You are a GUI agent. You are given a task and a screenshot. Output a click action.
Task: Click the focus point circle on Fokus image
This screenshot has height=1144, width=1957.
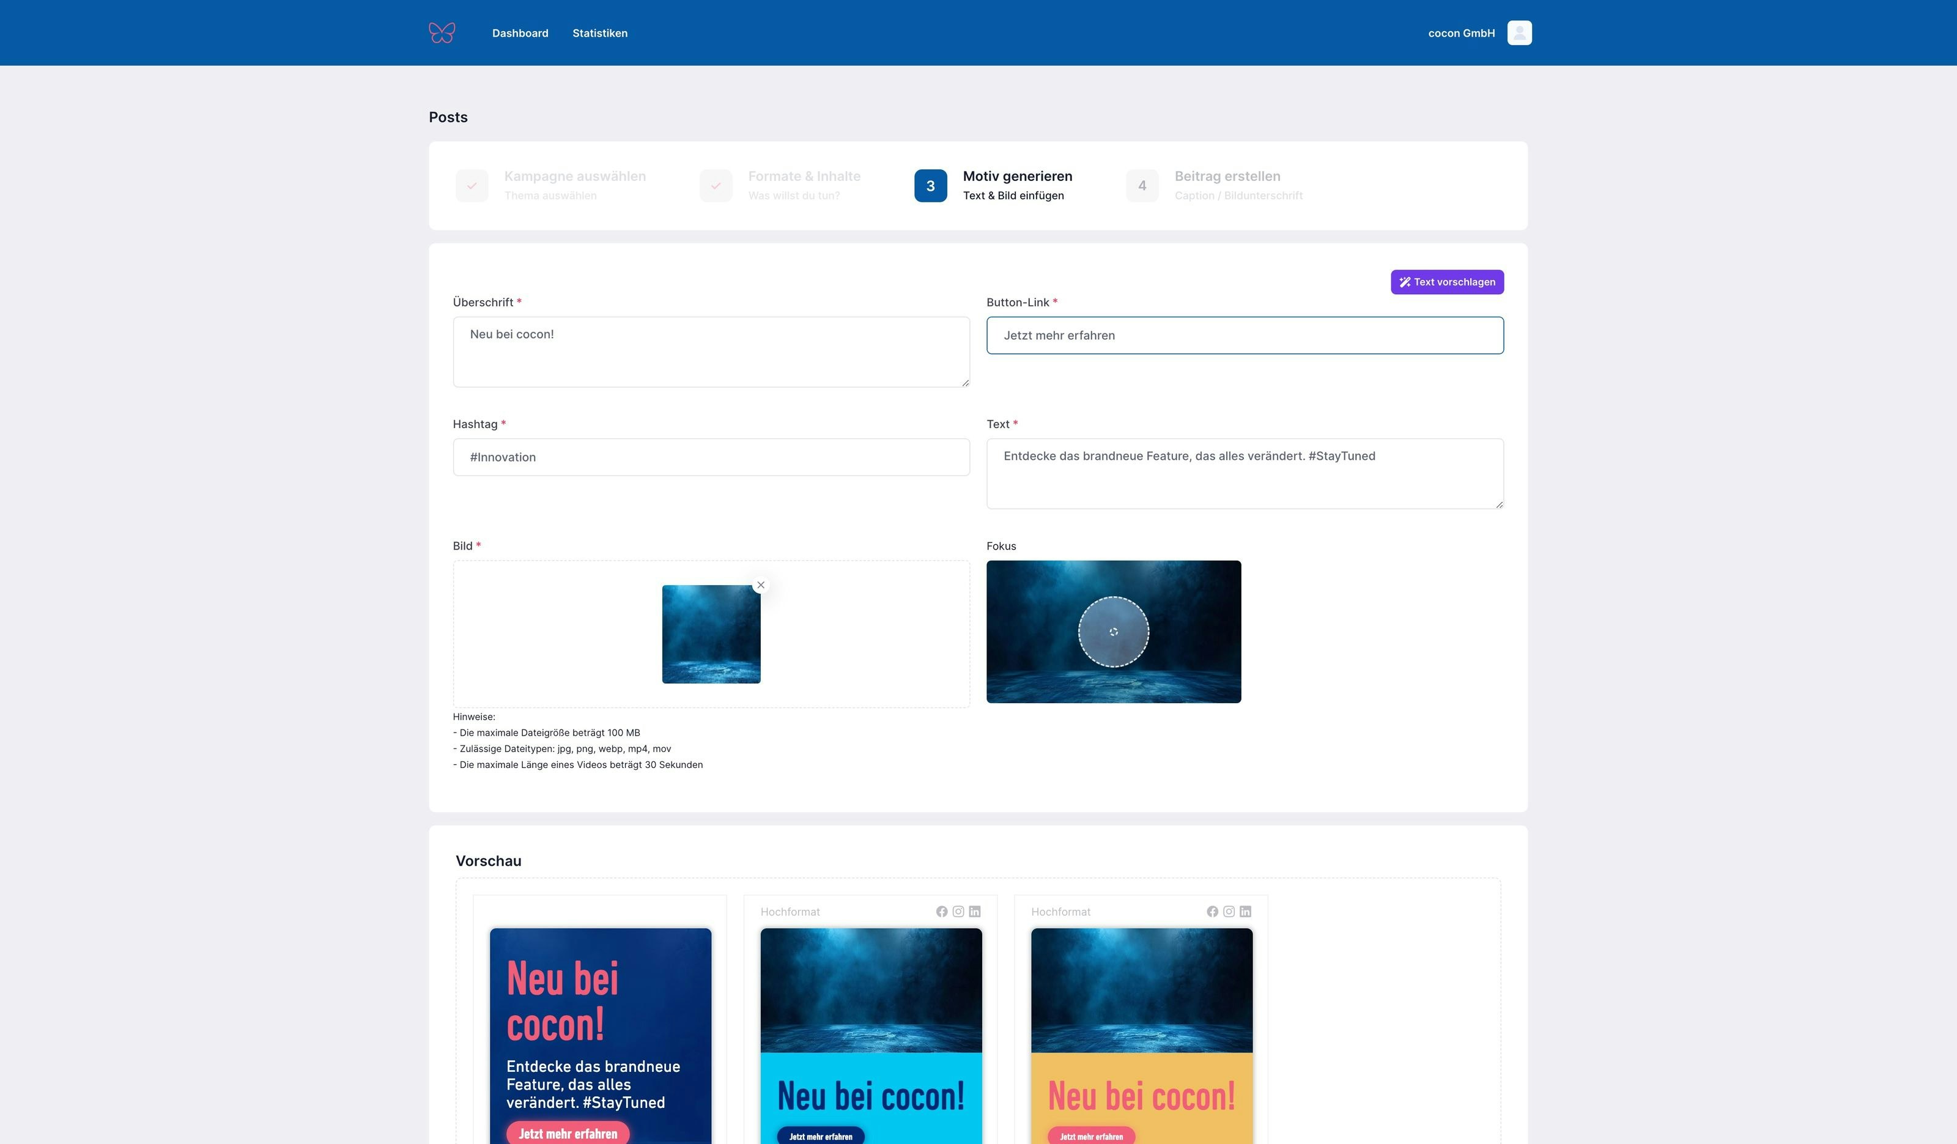[x=1113, y=632]
